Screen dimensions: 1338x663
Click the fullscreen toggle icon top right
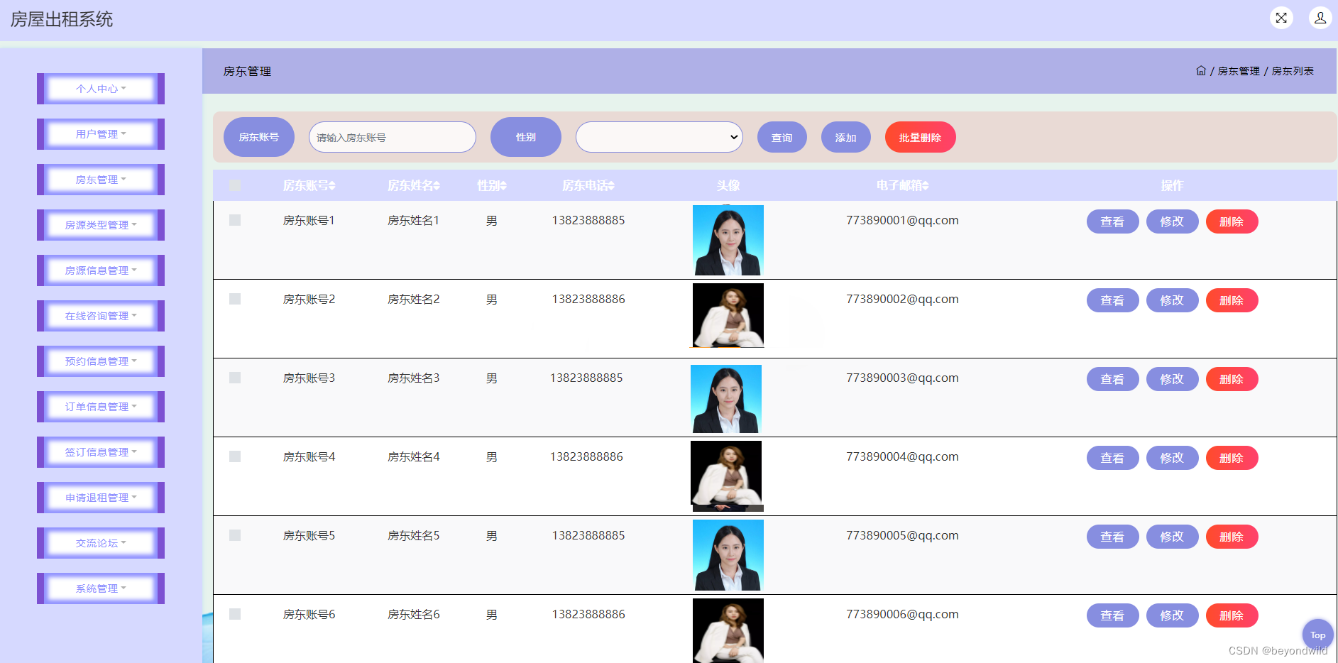point(1281,18)
